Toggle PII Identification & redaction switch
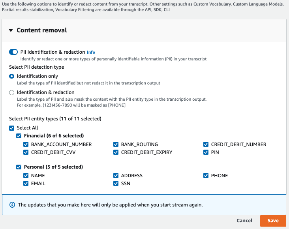Image resolution: width=289 pixels, height=229 pixels. pyautogui.click(x=13, y=52)
